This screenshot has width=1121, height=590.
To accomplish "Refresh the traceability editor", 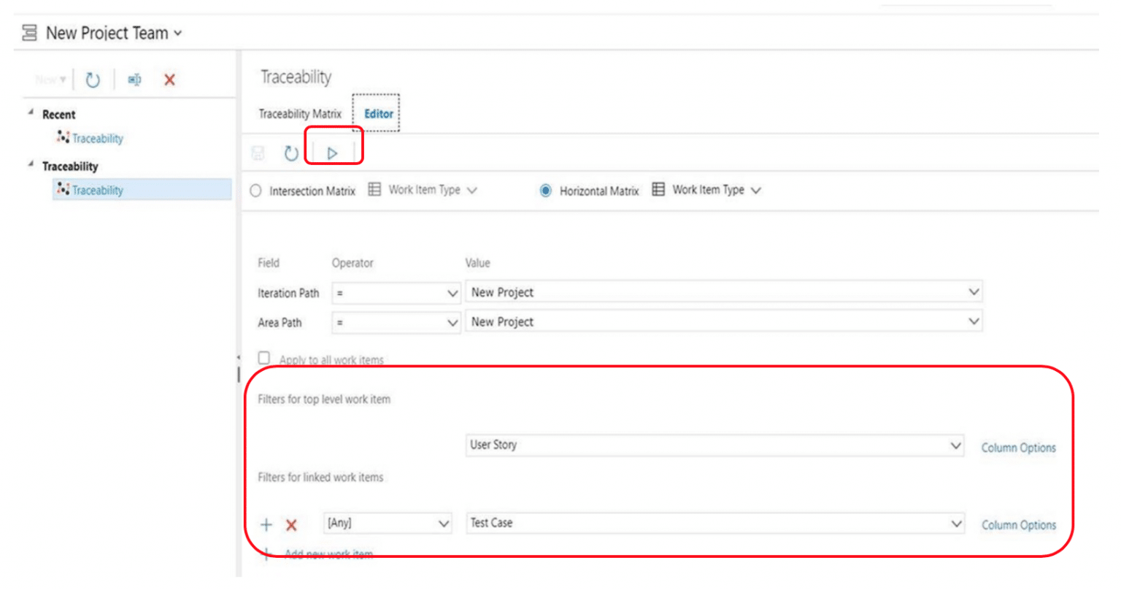I will pyautogui.click(x=291, y=153).
